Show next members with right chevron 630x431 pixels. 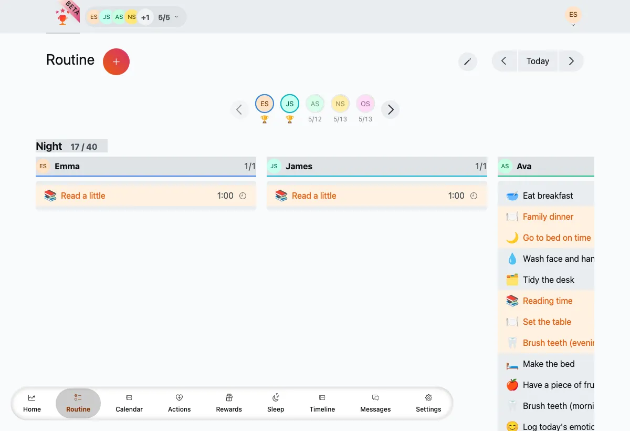coord(391,110)
